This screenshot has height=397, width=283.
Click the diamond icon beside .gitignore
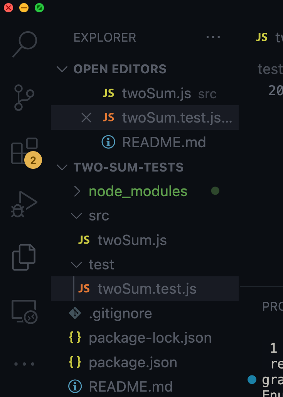(x=75, y=313)
